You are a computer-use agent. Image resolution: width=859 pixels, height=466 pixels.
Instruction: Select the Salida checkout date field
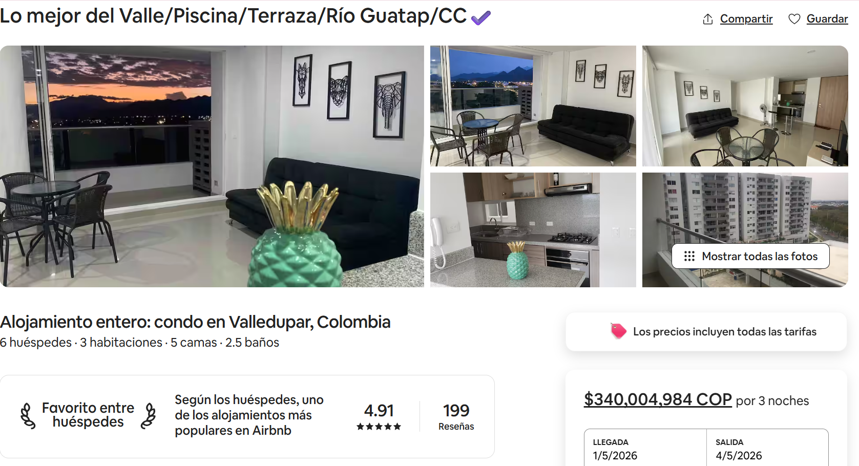tap(767, 449)
